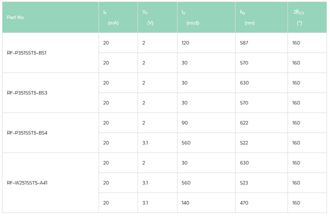Click the 120 mcd intensity cell
Viewport: 330px width, 216px height.
[186, 43]
